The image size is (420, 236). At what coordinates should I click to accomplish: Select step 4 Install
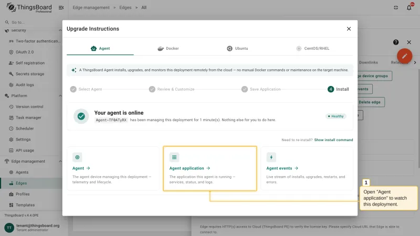pyautogui.click(x=338, y=89)
